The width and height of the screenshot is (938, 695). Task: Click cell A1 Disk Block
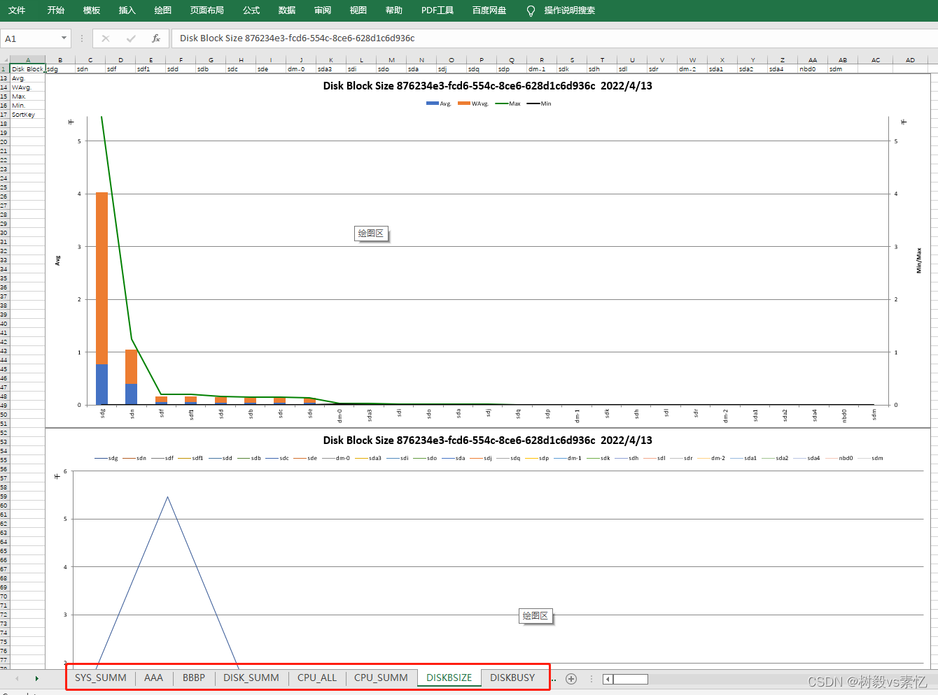point(27,69)
